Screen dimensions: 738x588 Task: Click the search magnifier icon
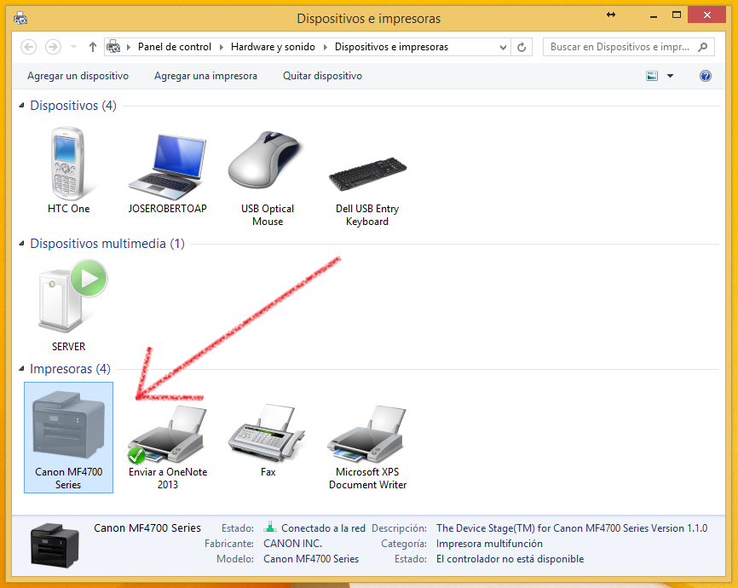pyautogui.click(x=703, y=47)
